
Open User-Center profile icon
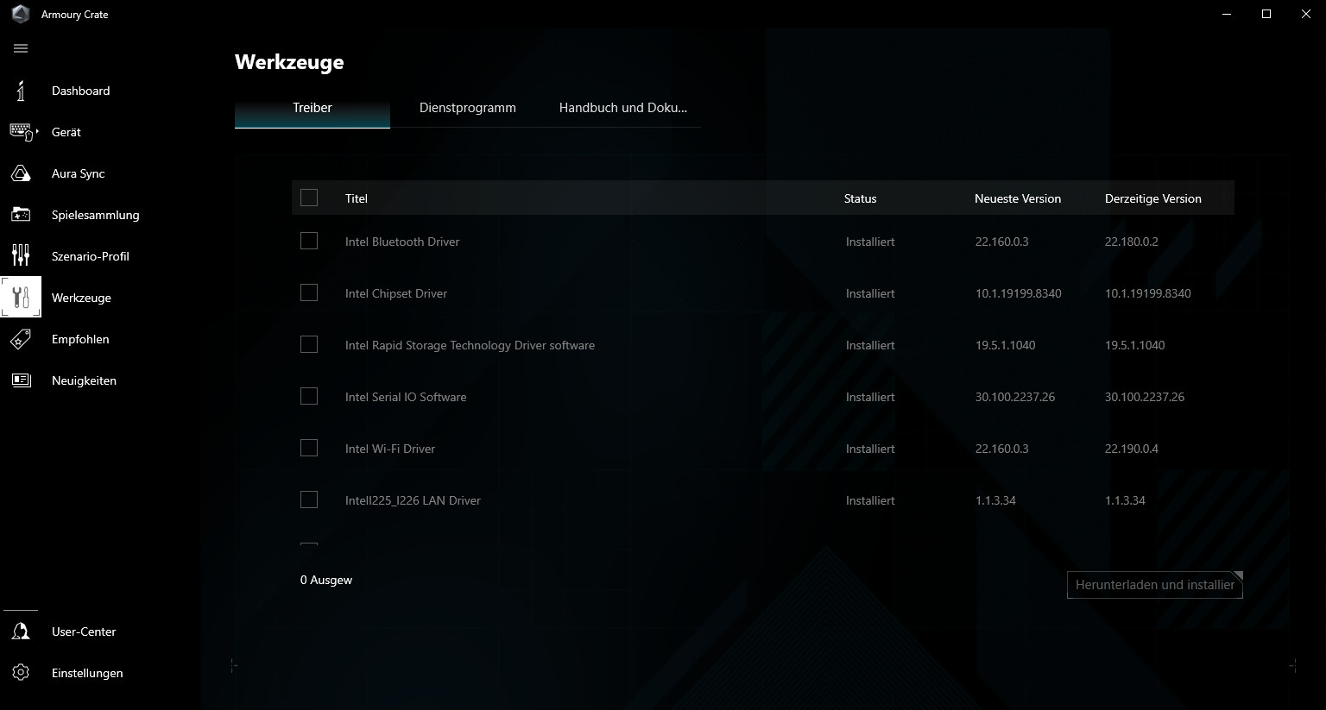click(21, 631)
